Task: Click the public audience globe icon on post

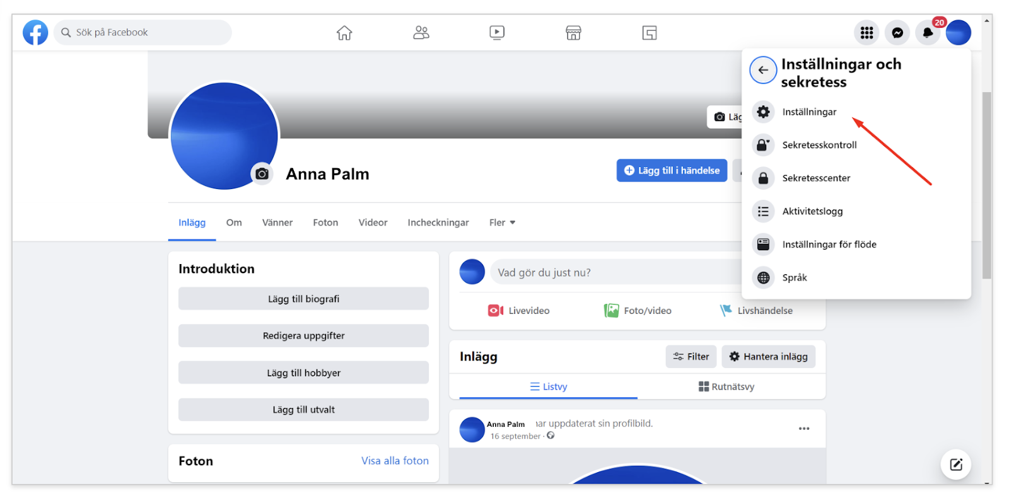Action: 551,436
